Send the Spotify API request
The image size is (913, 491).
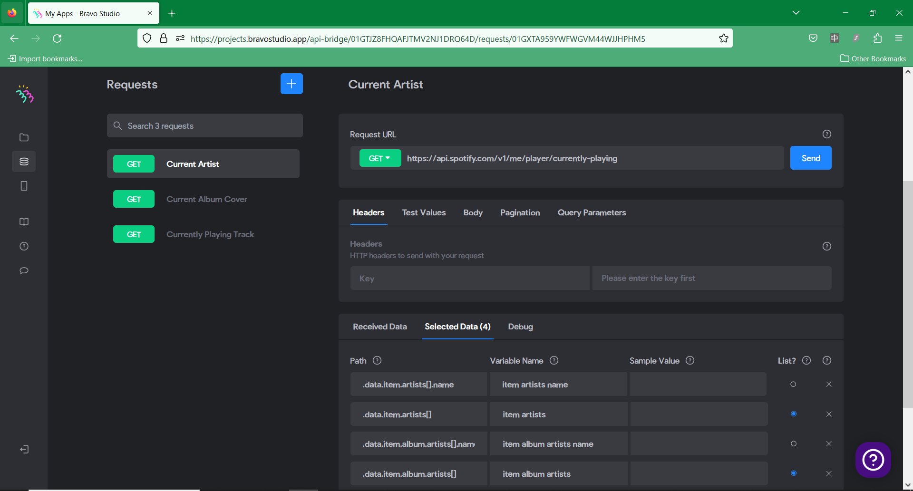pyautogui.click(x=811, y=158)
